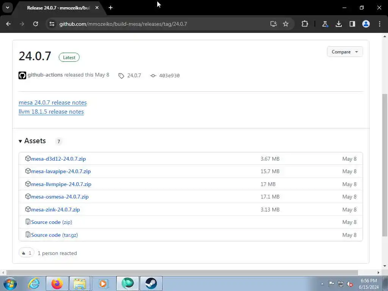Download Source code (zip)
Viewport: 388px width, 291px height.
coord(52,222)
